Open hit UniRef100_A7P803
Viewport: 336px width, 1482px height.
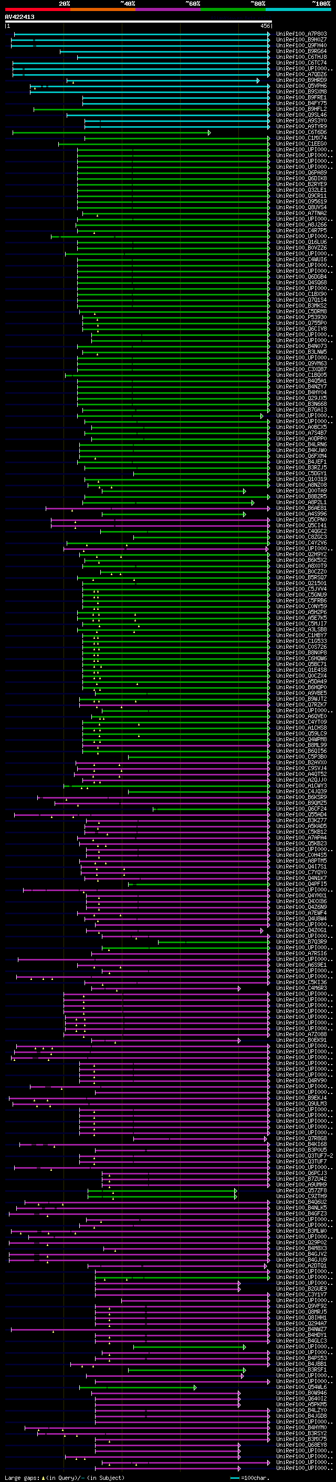[301, 34]
